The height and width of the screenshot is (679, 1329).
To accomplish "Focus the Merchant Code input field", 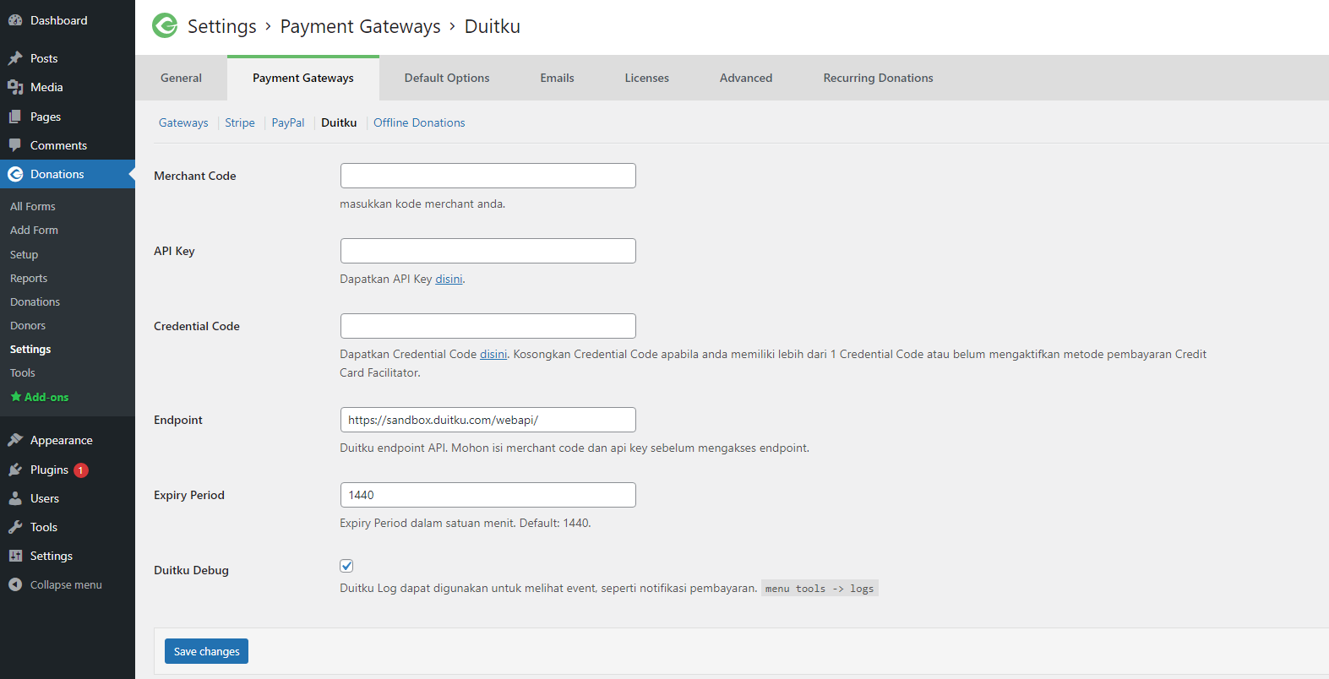I will pyautogui.click(x=488, y=176).
